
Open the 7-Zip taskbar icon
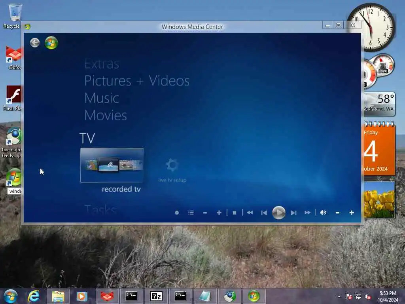pos(156,296)
